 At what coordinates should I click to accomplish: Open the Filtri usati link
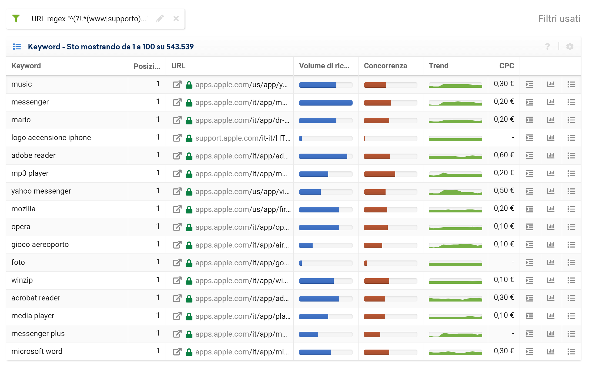[559, 19]
